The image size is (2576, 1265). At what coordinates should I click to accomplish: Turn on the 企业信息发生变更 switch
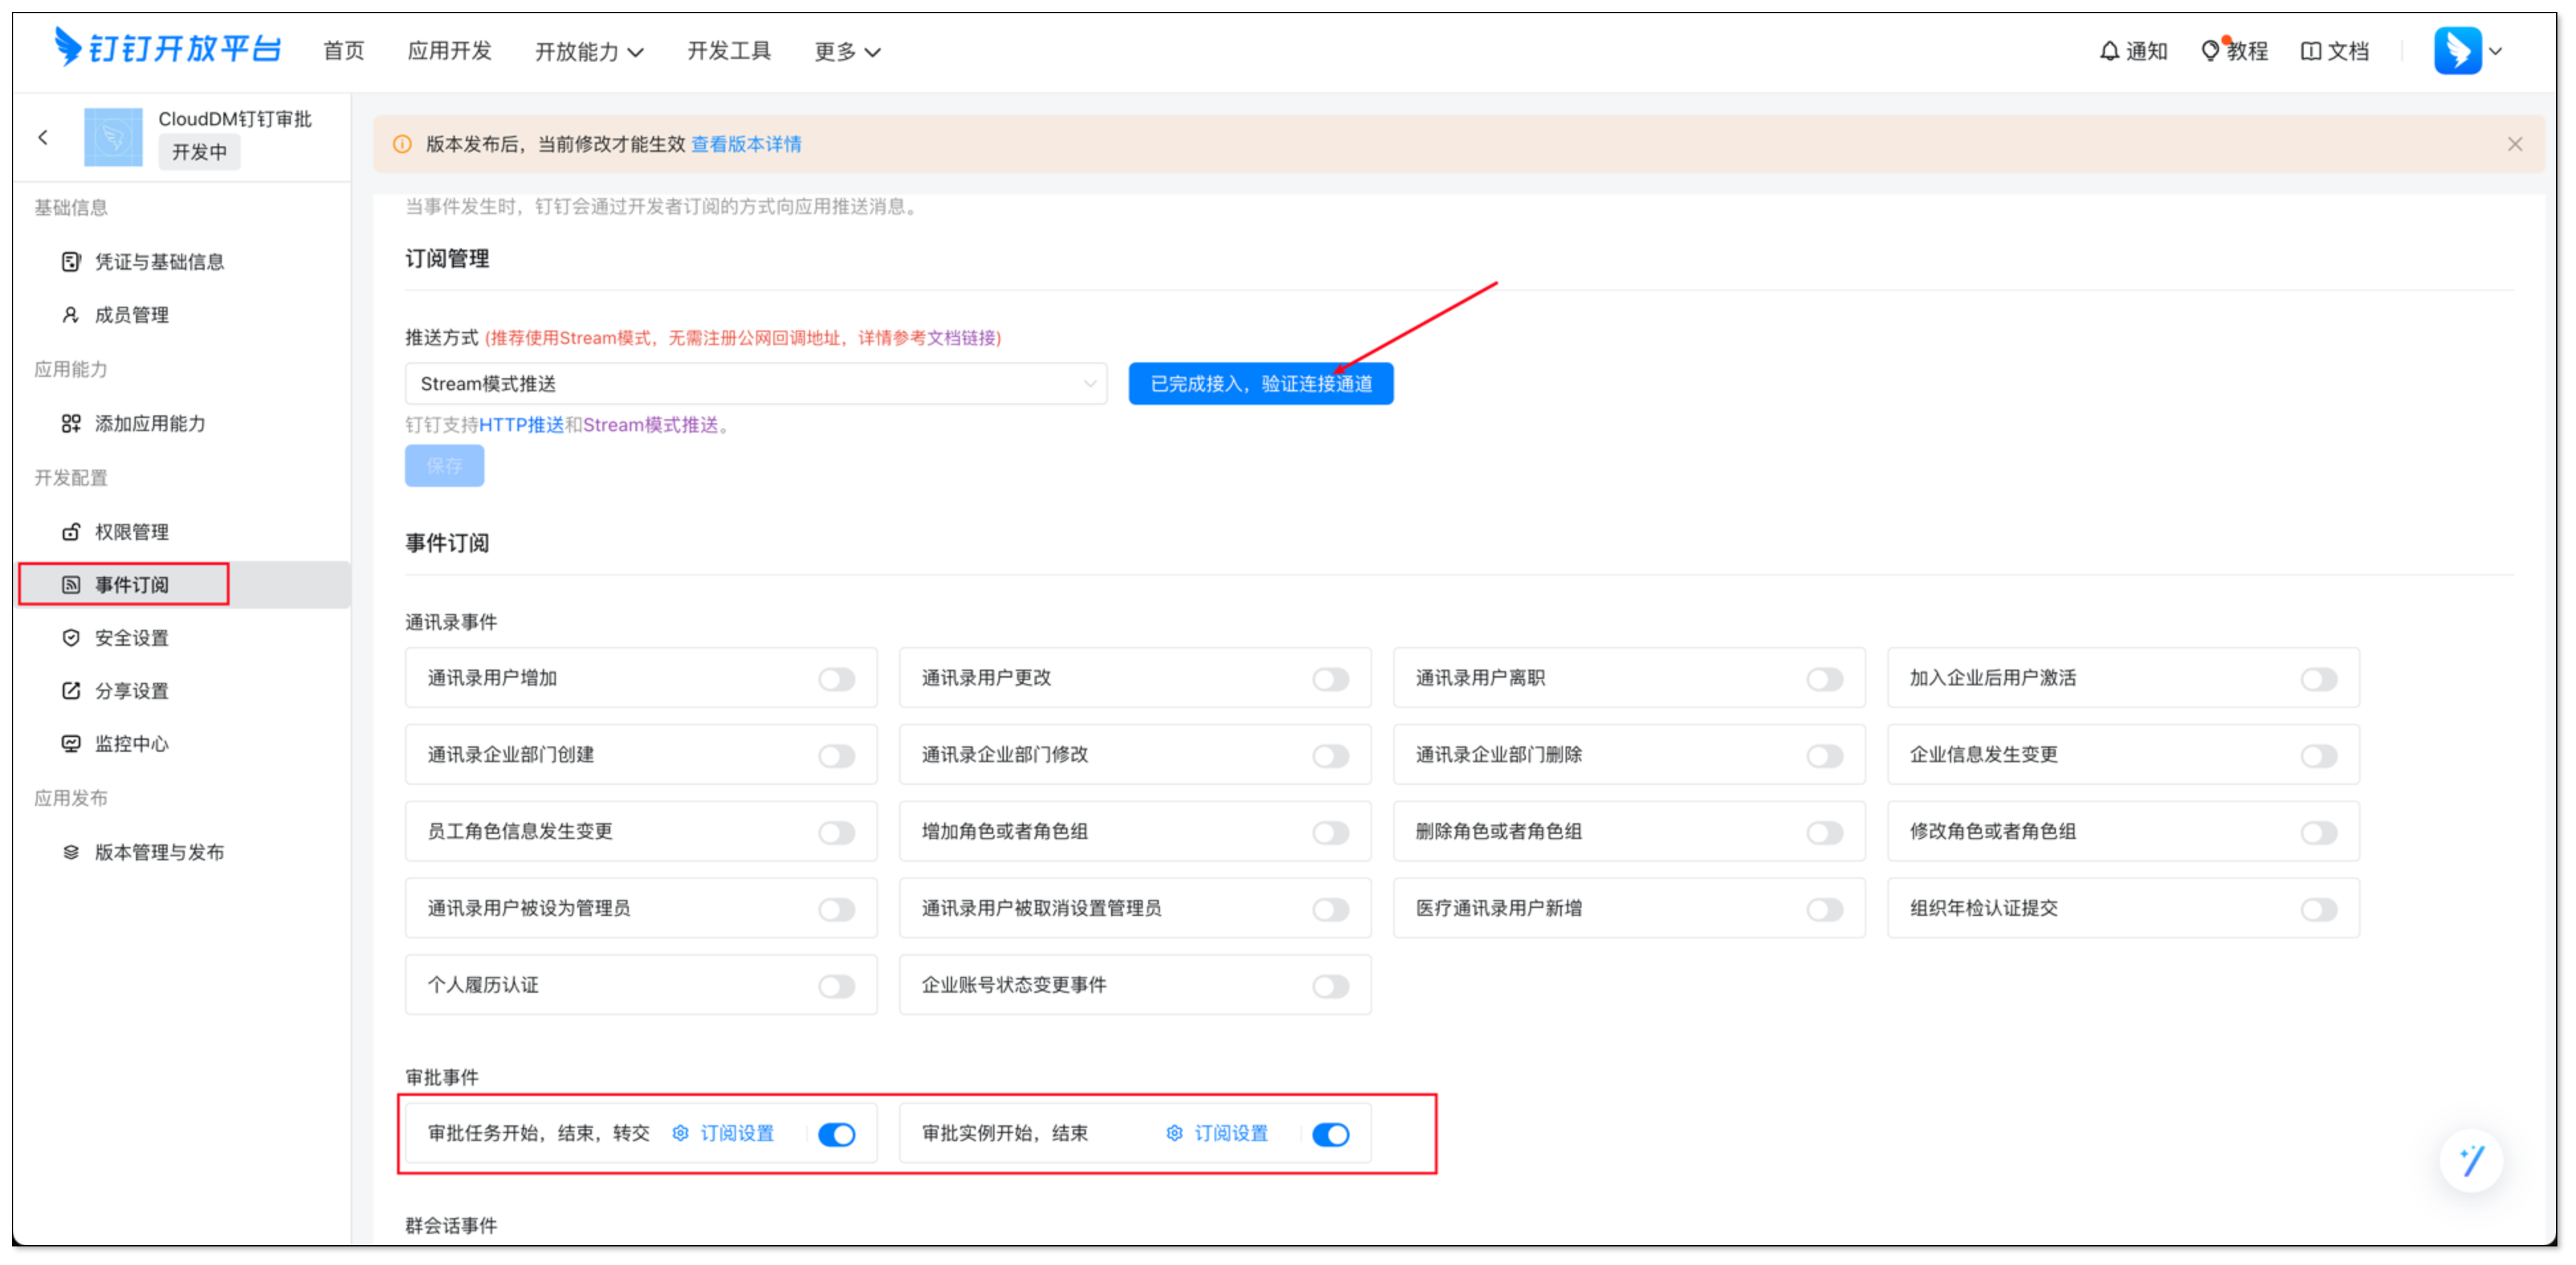pyautogui.click(x=2318, y=757)
